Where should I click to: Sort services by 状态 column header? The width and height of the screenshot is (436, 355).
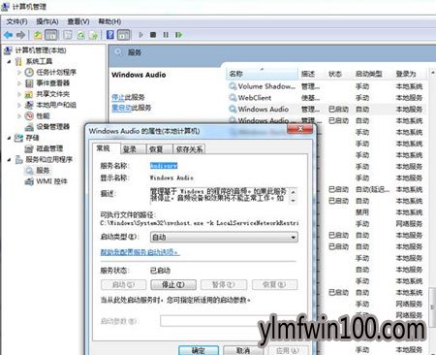tap(335, 74)
